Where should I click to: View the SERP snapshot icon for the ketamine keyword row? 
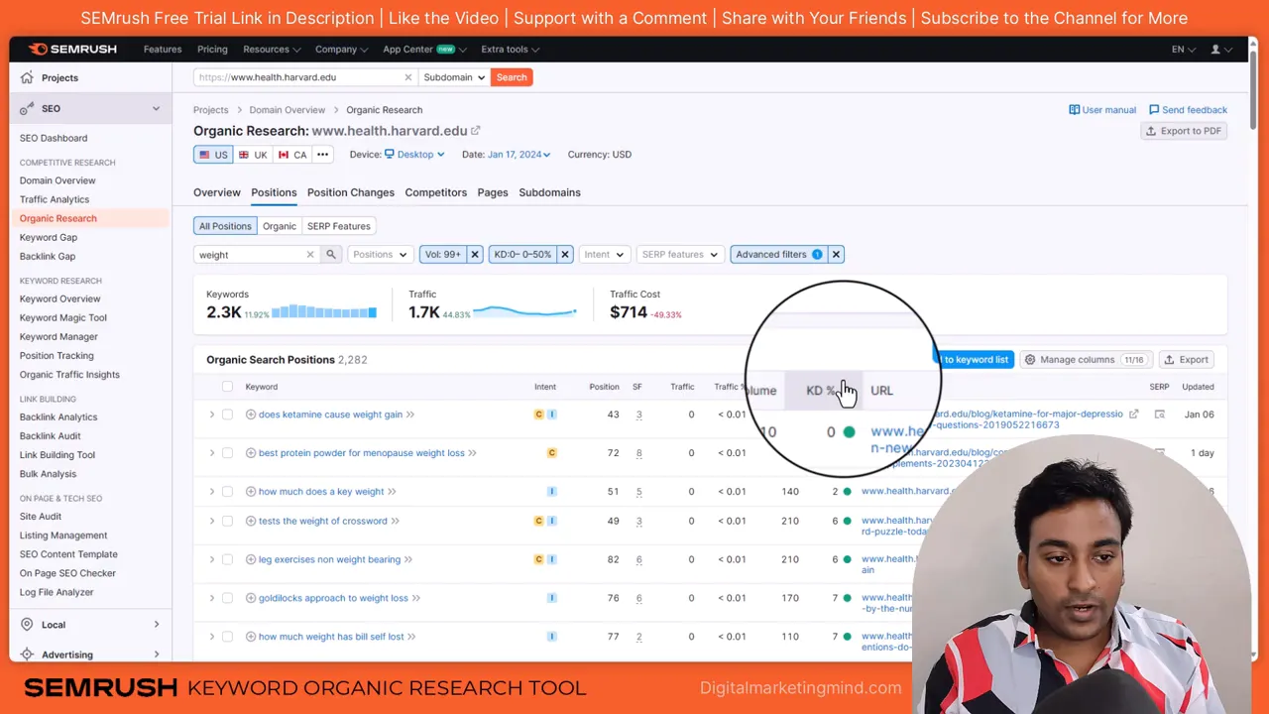point(1160,414)
